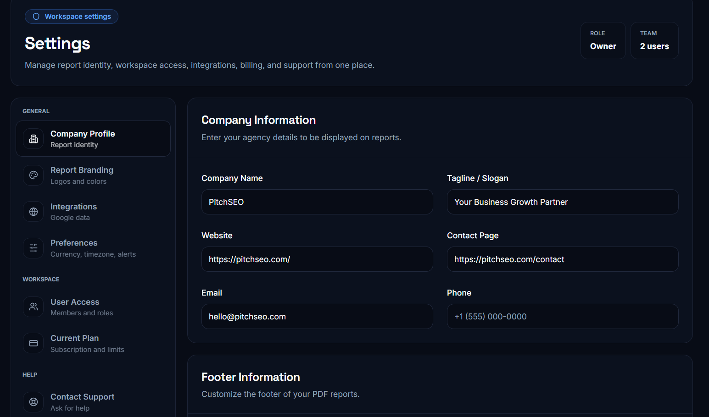
Task: Click 'Customize the footer of your PDF reports.'
Action: (x=280, y=394)
